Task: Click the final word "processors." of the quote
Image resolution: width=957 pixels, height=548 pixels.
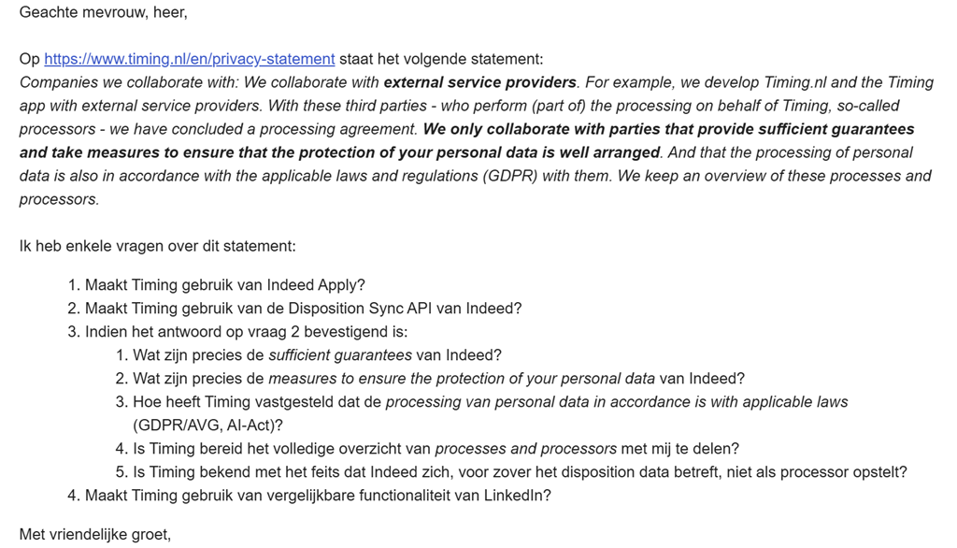Action: point(59,199)
